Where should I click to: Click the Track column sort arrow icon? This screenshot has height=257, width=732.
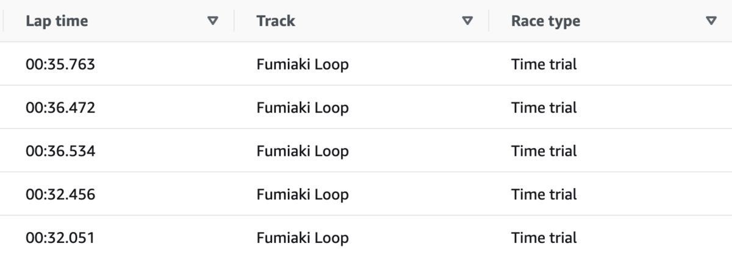(x=467, y=21)
